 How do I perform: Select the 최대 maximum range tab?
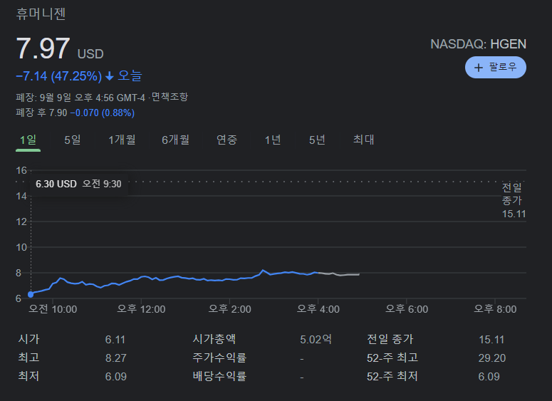coord(364,140)
